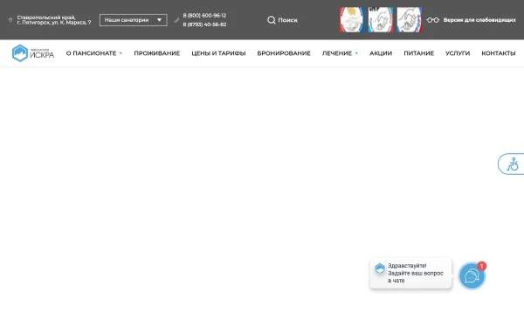Open Цены и тарифы menu item
The image size is (524, 328).
218,53
